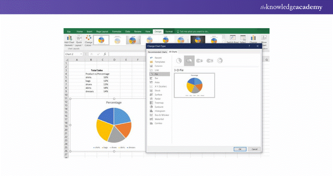Select the dark background chart style thumbnail
The height and width of the screenshot is (176, 333).
coord(197,40)
